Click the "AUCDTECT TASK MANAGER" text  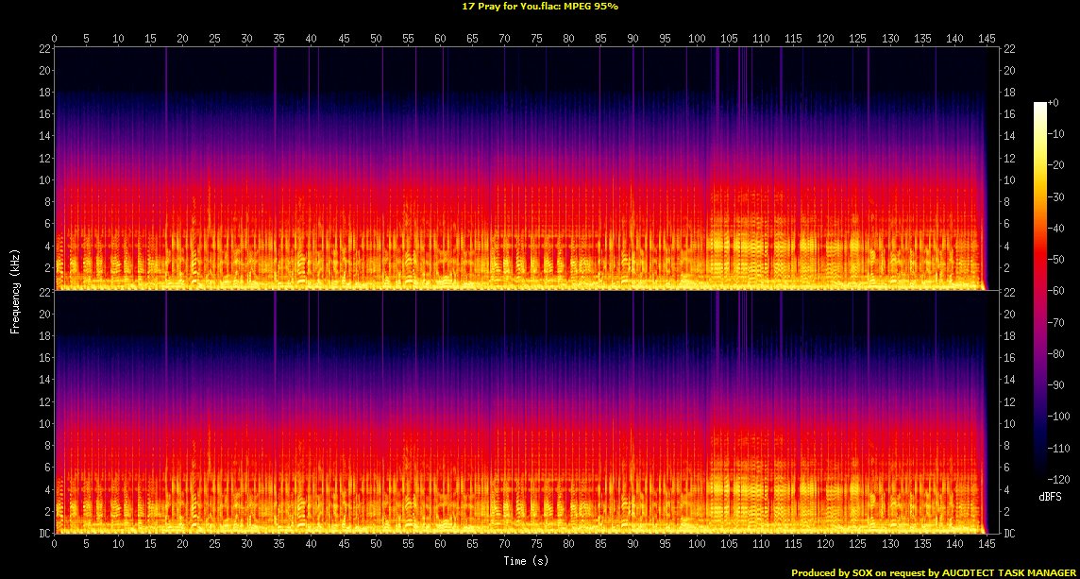pyautogui.click(x=1013, y=572)
